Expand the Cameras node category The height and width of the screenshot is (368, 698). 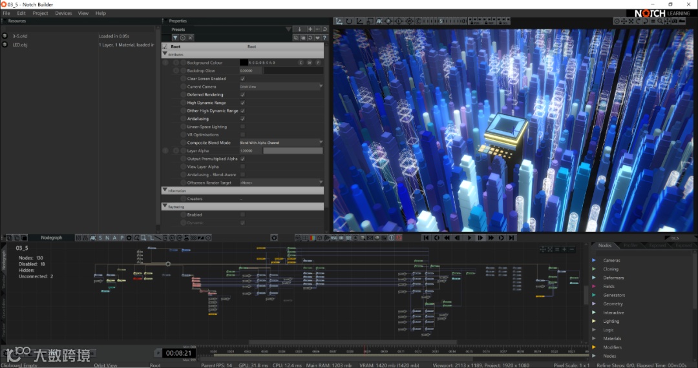[x=595, y=260]
